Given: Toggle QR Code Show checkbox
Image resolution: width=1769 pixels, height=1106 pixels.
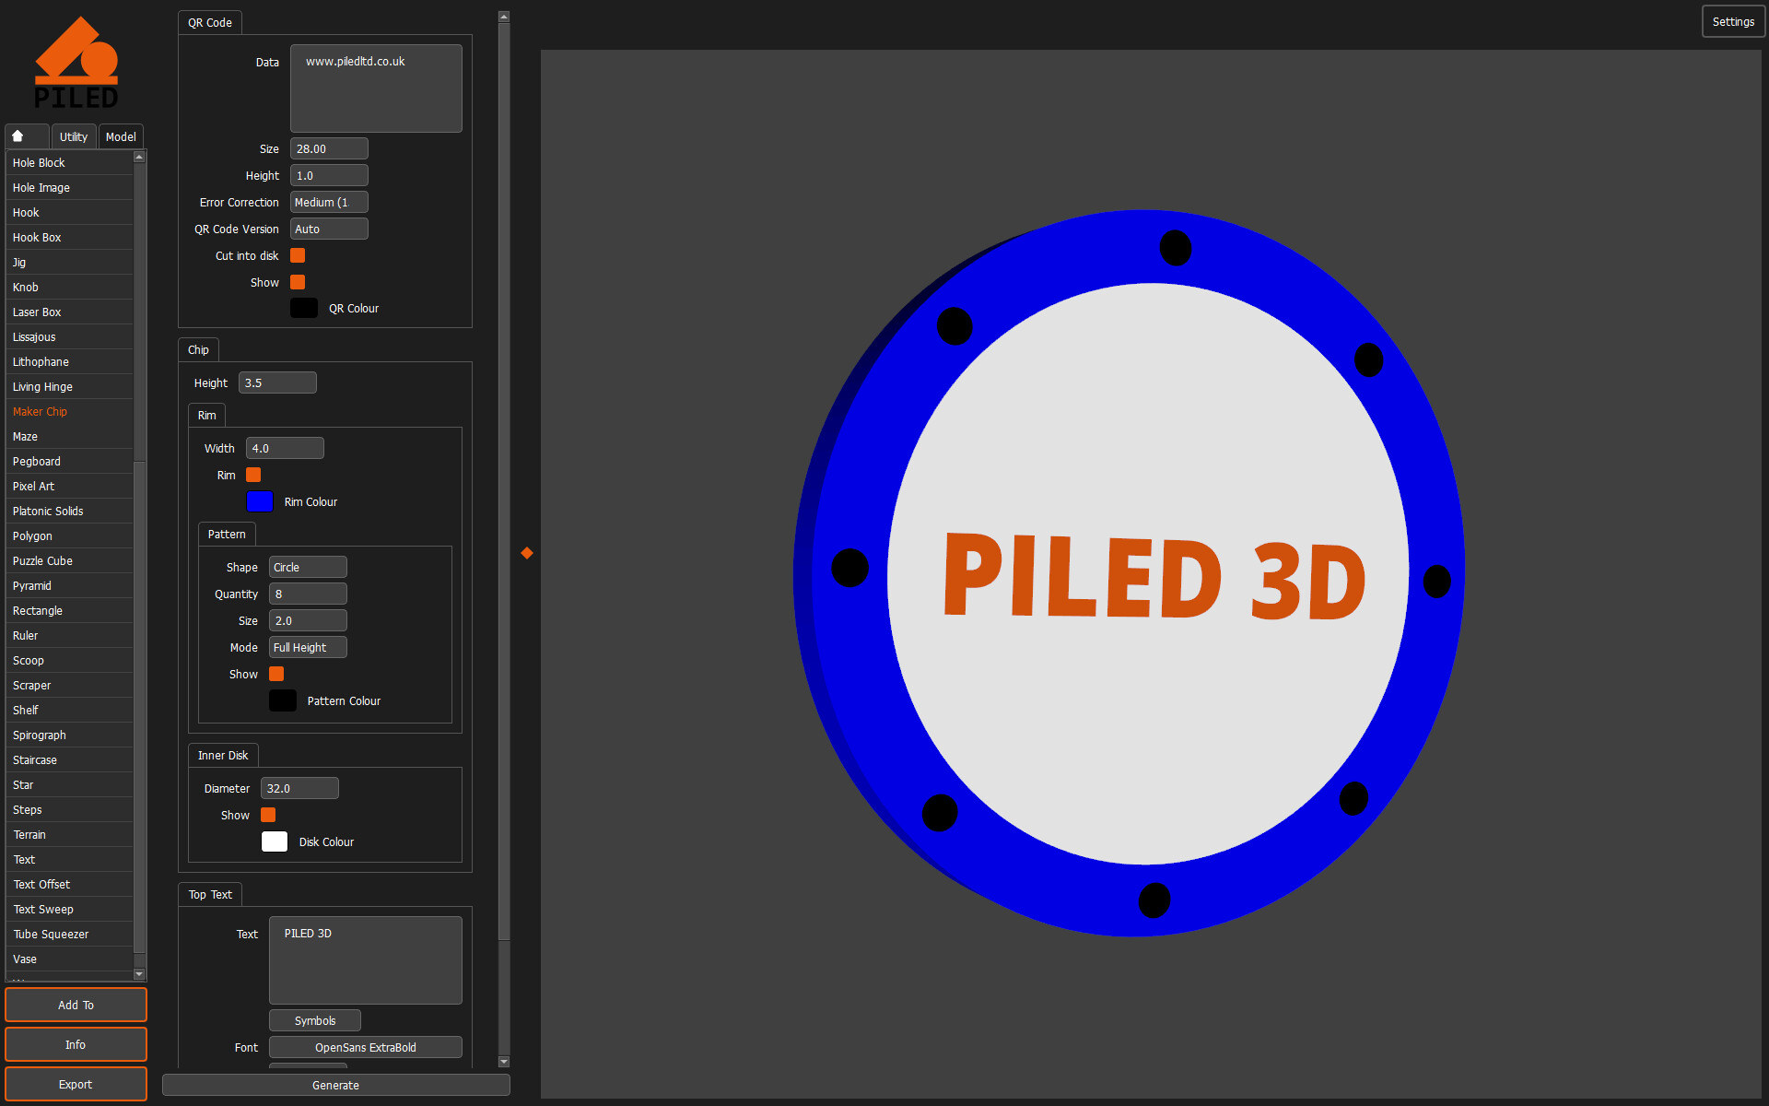Looking at the screenshot, I should tap(298, 282).
